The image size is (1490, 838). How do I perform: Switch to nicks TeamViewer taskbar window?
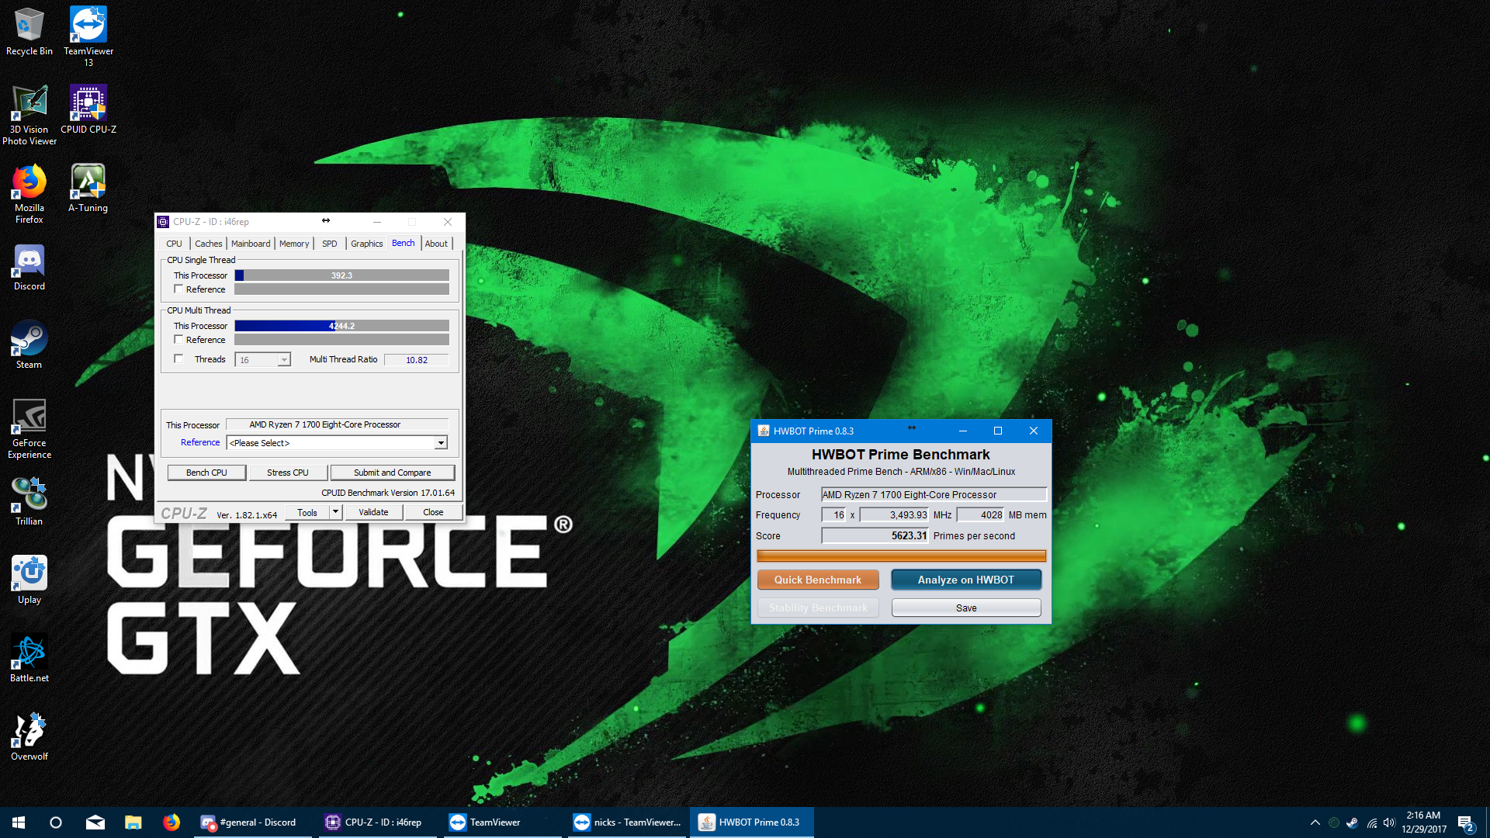(x=628, y=822)
